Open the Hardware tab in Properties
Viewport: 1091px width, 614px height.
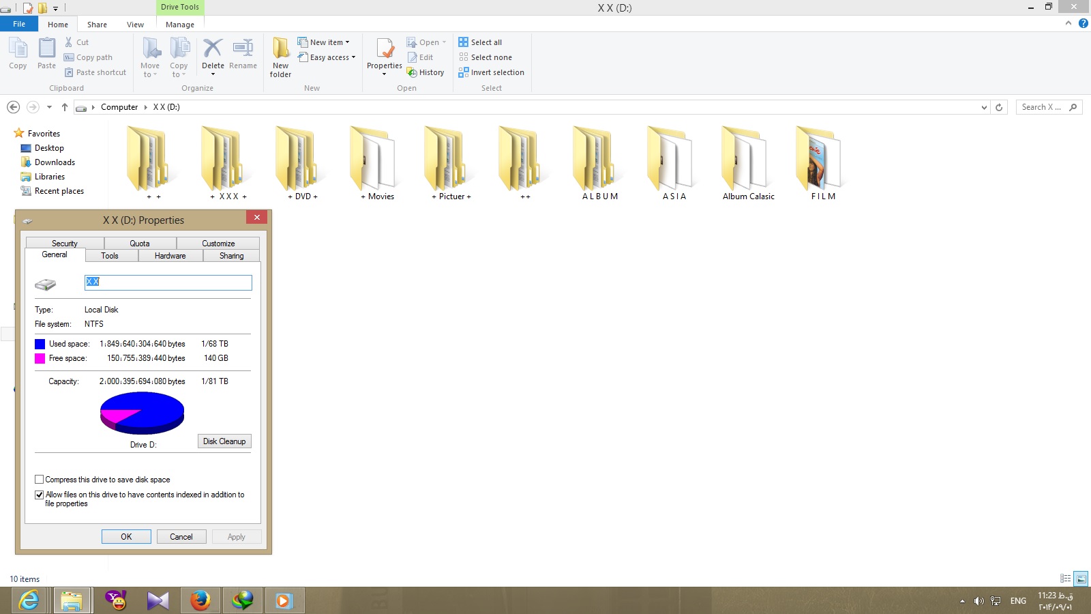(170, 256)
